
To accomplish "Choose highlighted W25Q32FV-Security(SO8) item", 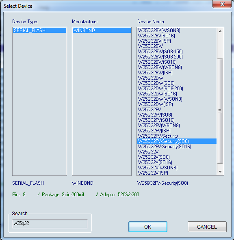I will click(177, 141).
